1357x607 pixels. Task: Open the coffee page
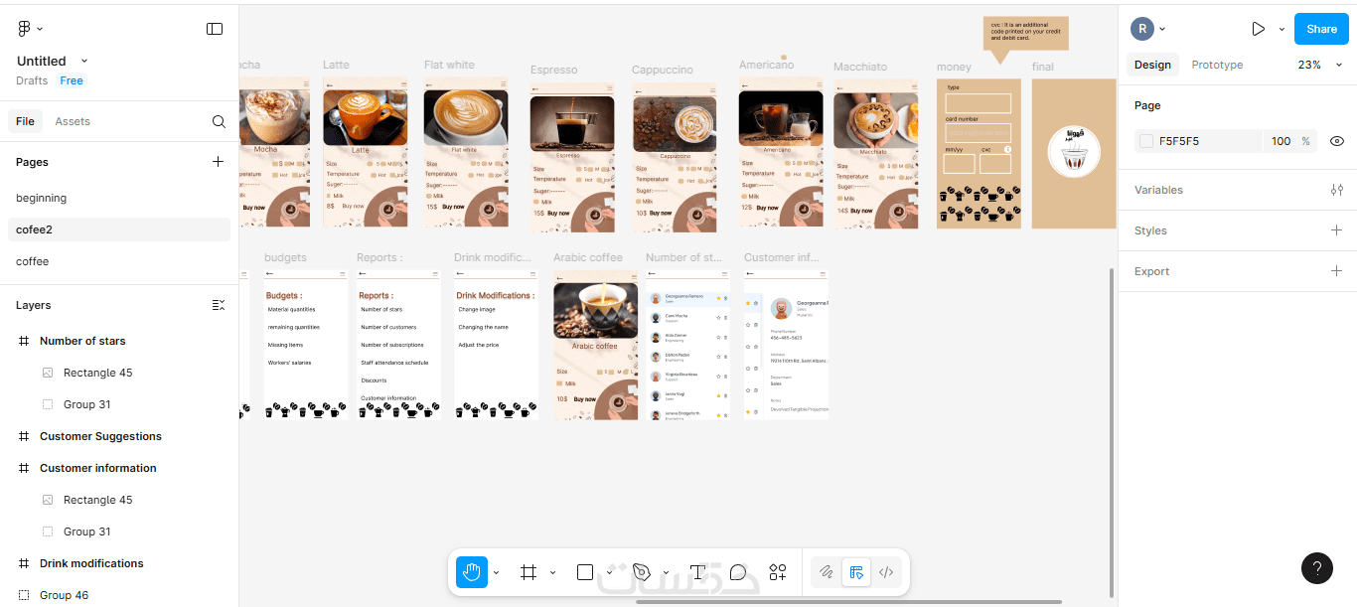[x=119, y=261]
